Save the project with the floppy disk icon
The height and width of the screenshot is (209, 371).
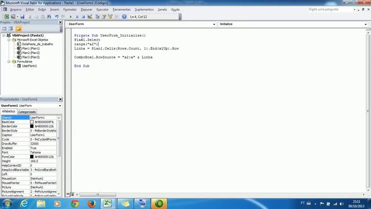pyautogui.click(x=22, y=17)
